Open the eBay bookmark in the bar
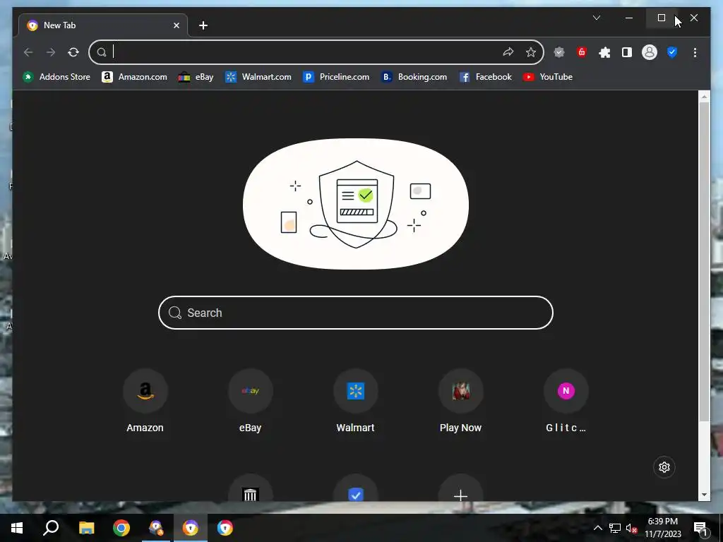The height and width of the screenshot is (542, 723). click(x=196, y=77)
